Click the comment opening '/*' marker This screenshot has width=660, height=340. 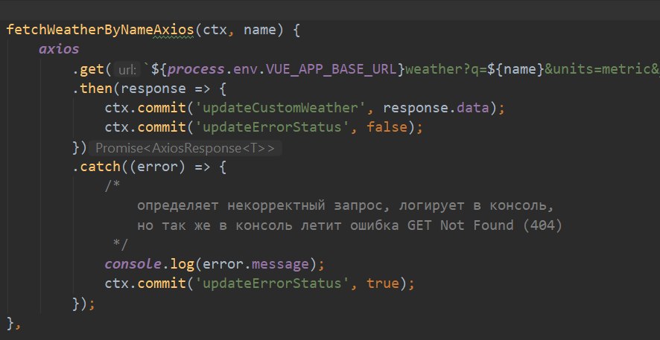tap(112, 186)
